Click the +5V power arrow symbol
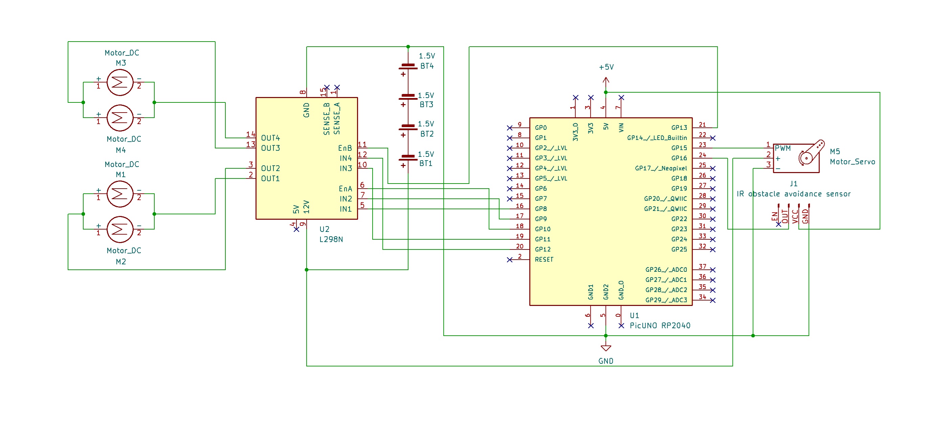This screenshot has width=935, height=431. (606, 80)
